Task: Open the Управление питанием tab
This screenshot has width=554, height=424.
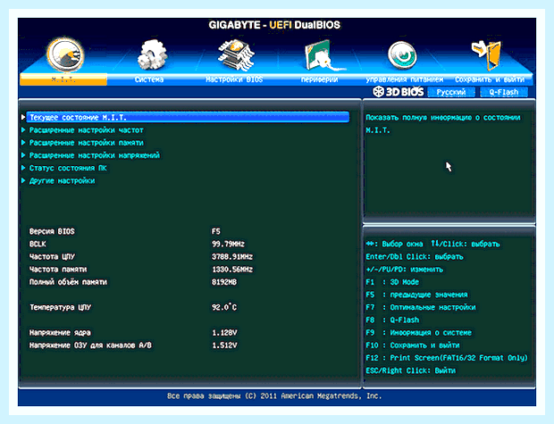Action: (405, 79)
